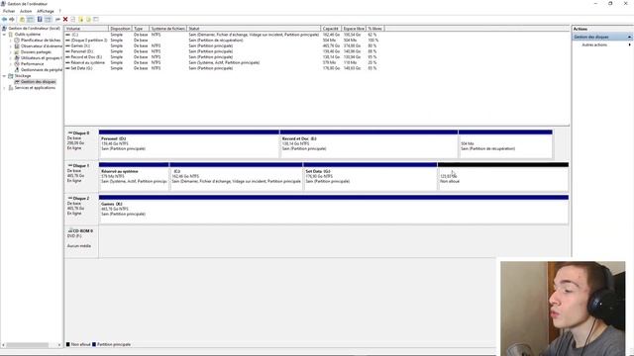Sort by the Capacité column header
The image size is (634, 356).
[x=331, y=29]
